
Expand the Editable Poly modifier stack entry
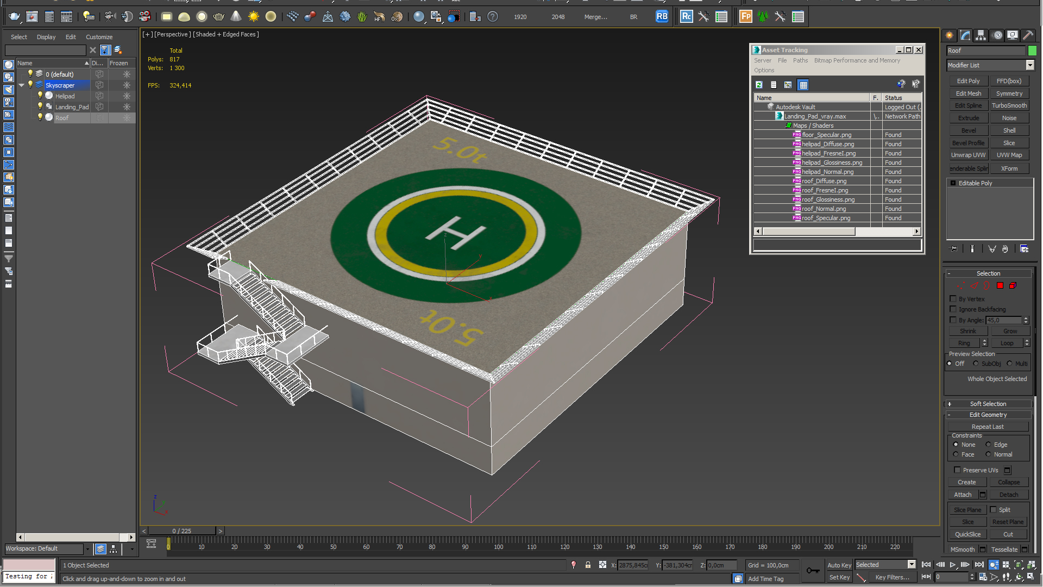953,183
